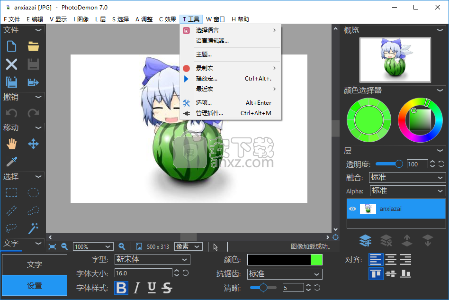Click the 设置 button in text options
Screen dimensions: 449x300
click(35, 285)
